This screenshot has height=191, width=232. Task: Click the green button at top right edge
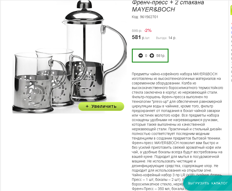pyautogui.click(x=231, y=10)
